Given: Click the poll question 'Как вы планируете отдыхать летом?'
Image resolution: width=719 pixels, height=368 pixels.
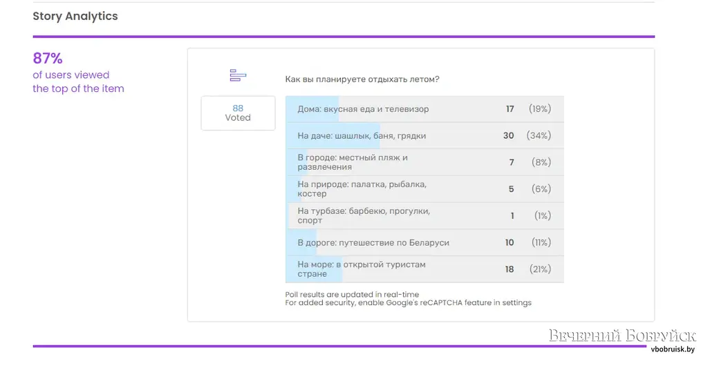Looking at the screenshot, I should [x=362, y=79].
